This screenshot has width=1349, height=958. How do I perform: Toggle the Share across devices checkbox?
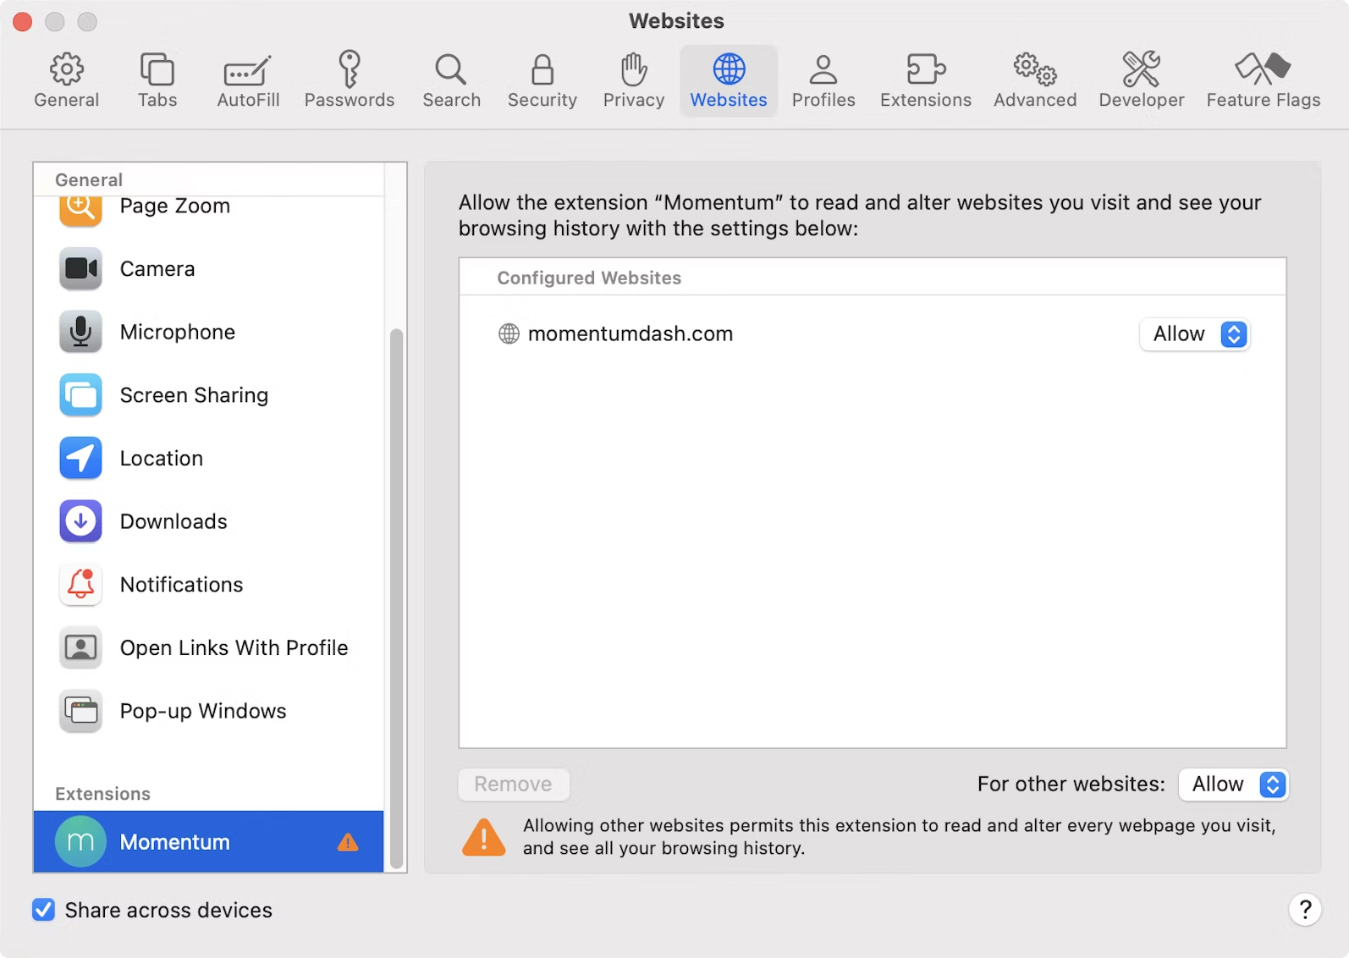click(x=43, y=910)
